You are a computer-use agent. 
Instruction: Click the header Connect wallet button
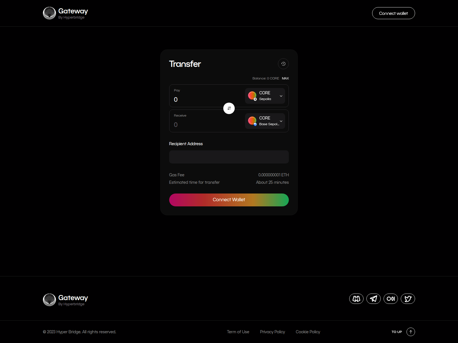[x=394, y=13]
